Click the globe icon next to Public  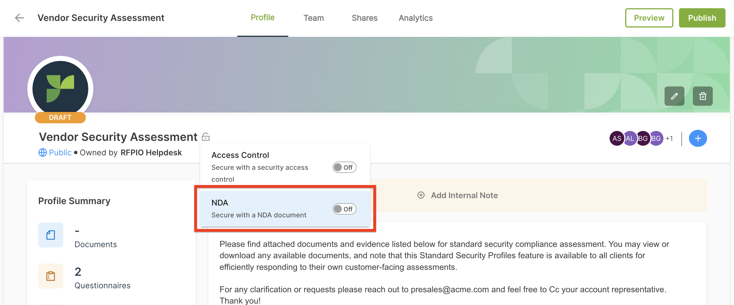coord(43,152)
